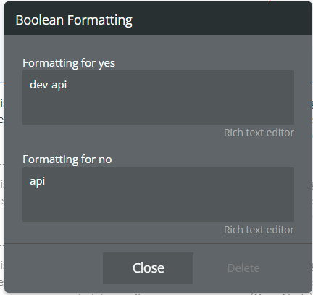This screenshot has width=313, height=295.
Task: Click the dev-api text in the yes field
Action: click(48, 85)
